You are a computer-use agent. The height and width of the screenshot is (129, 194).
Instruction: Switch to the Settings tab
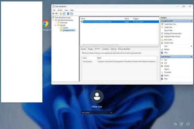[x=114, y=49]
